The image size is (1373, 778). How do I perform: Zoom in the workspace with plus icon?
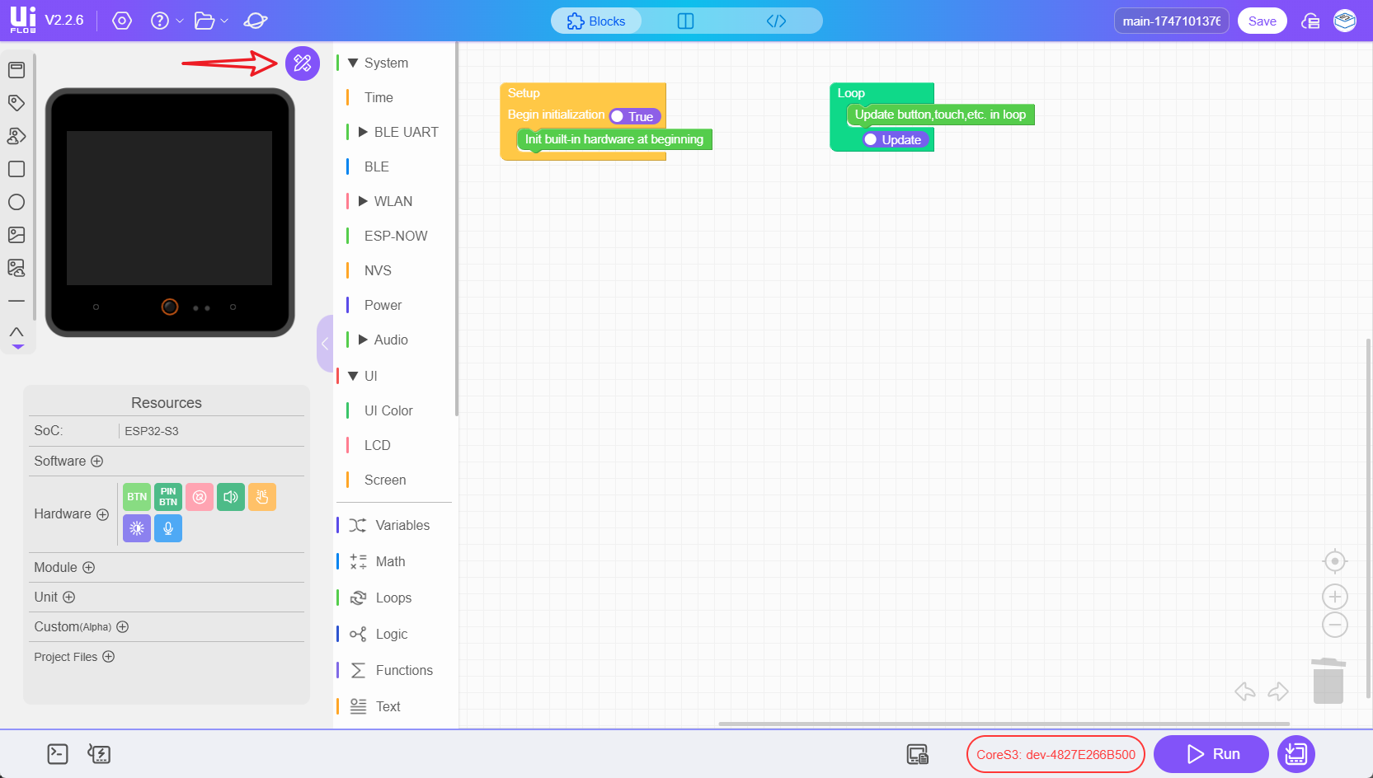tap(1334, 596)
